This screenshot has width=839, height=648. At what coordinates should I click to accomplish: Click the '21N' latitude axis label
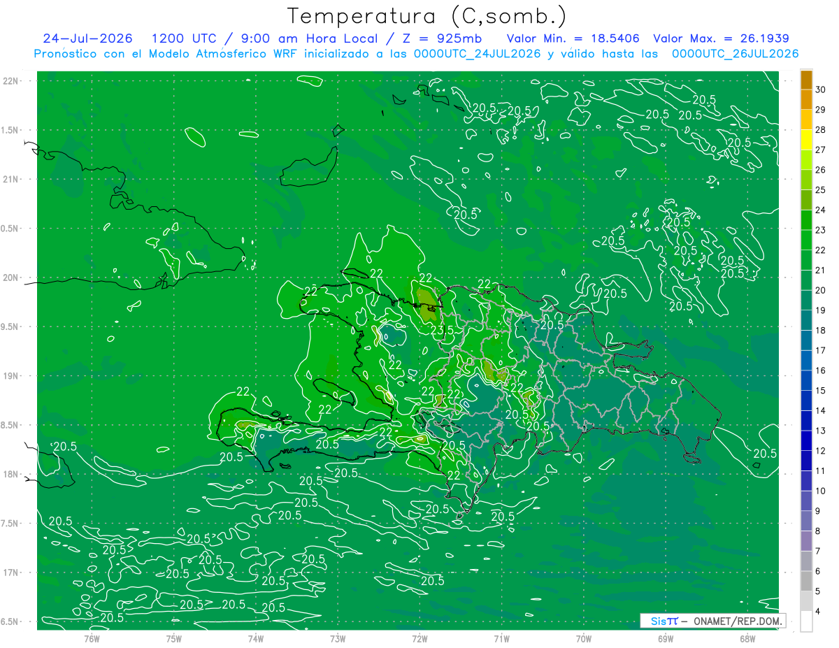tap(12, 179)
